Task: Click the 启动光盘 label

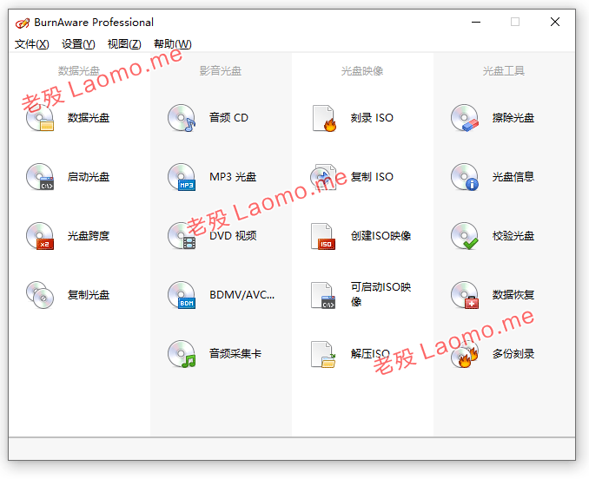Action: [x=89, y=177]
